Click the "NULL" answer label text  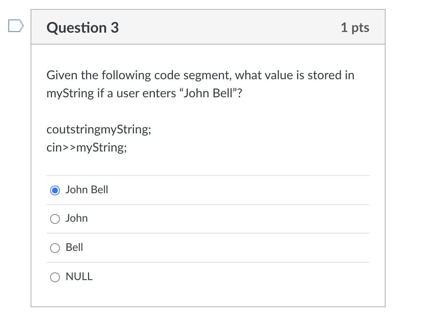79,277
